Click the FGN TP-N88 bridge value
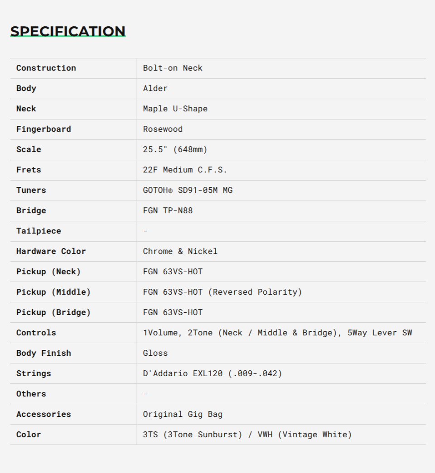Image resolution: width=435 pixels, height=473 pixels. click(x=168, y=210)
